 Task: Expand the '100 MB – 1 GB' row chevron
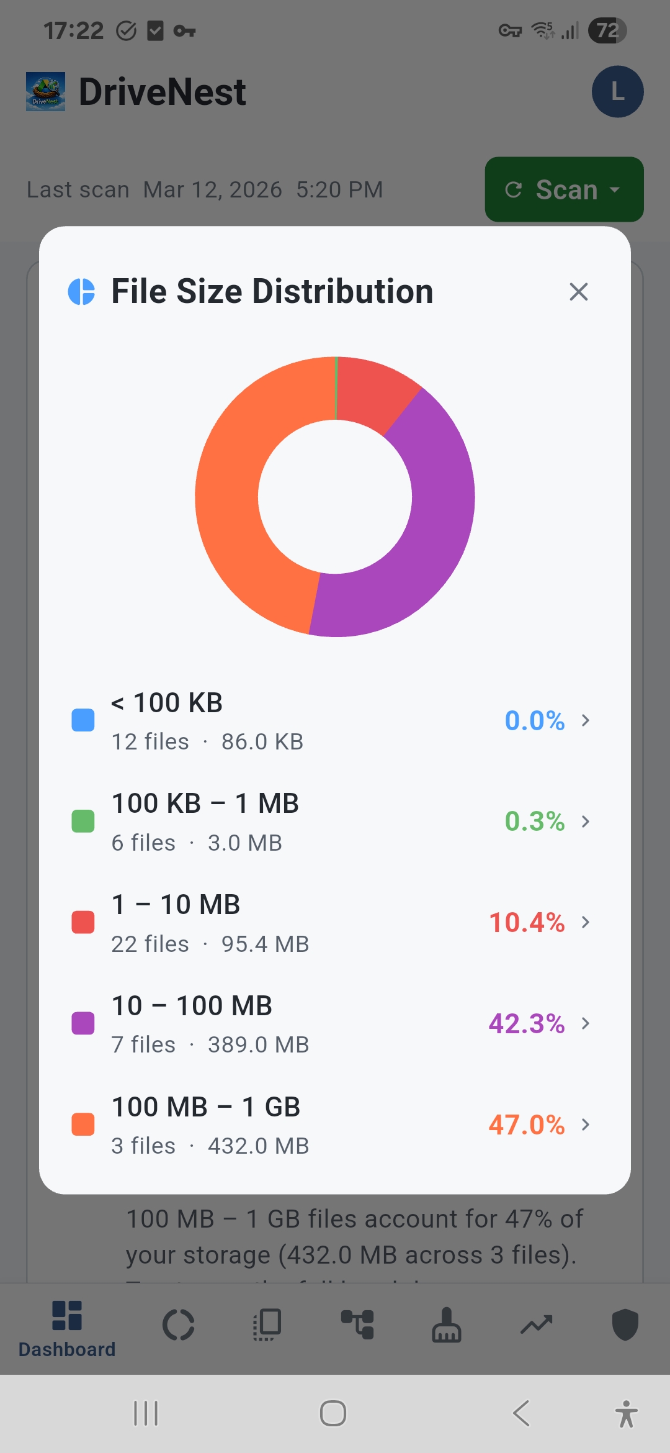coord(586,1125)
